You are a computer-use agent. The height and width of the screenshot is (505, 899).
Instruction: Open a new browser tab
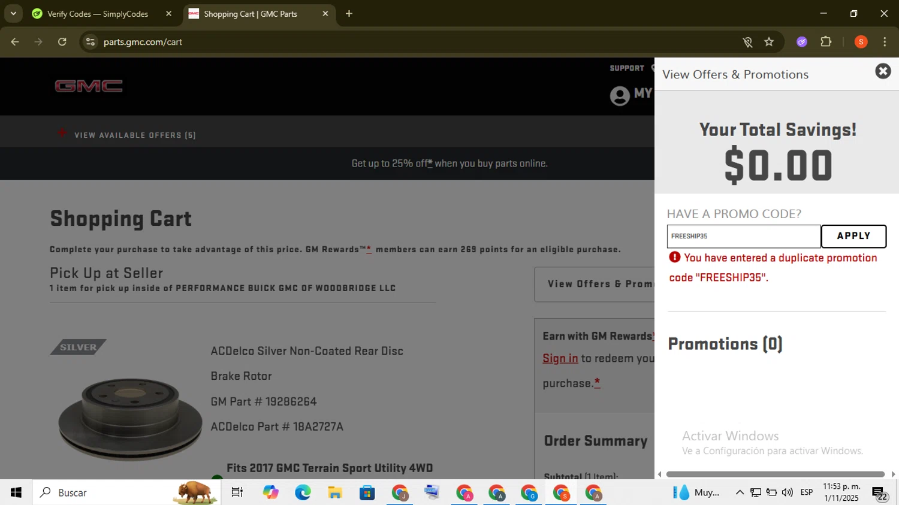click(349, 14)
